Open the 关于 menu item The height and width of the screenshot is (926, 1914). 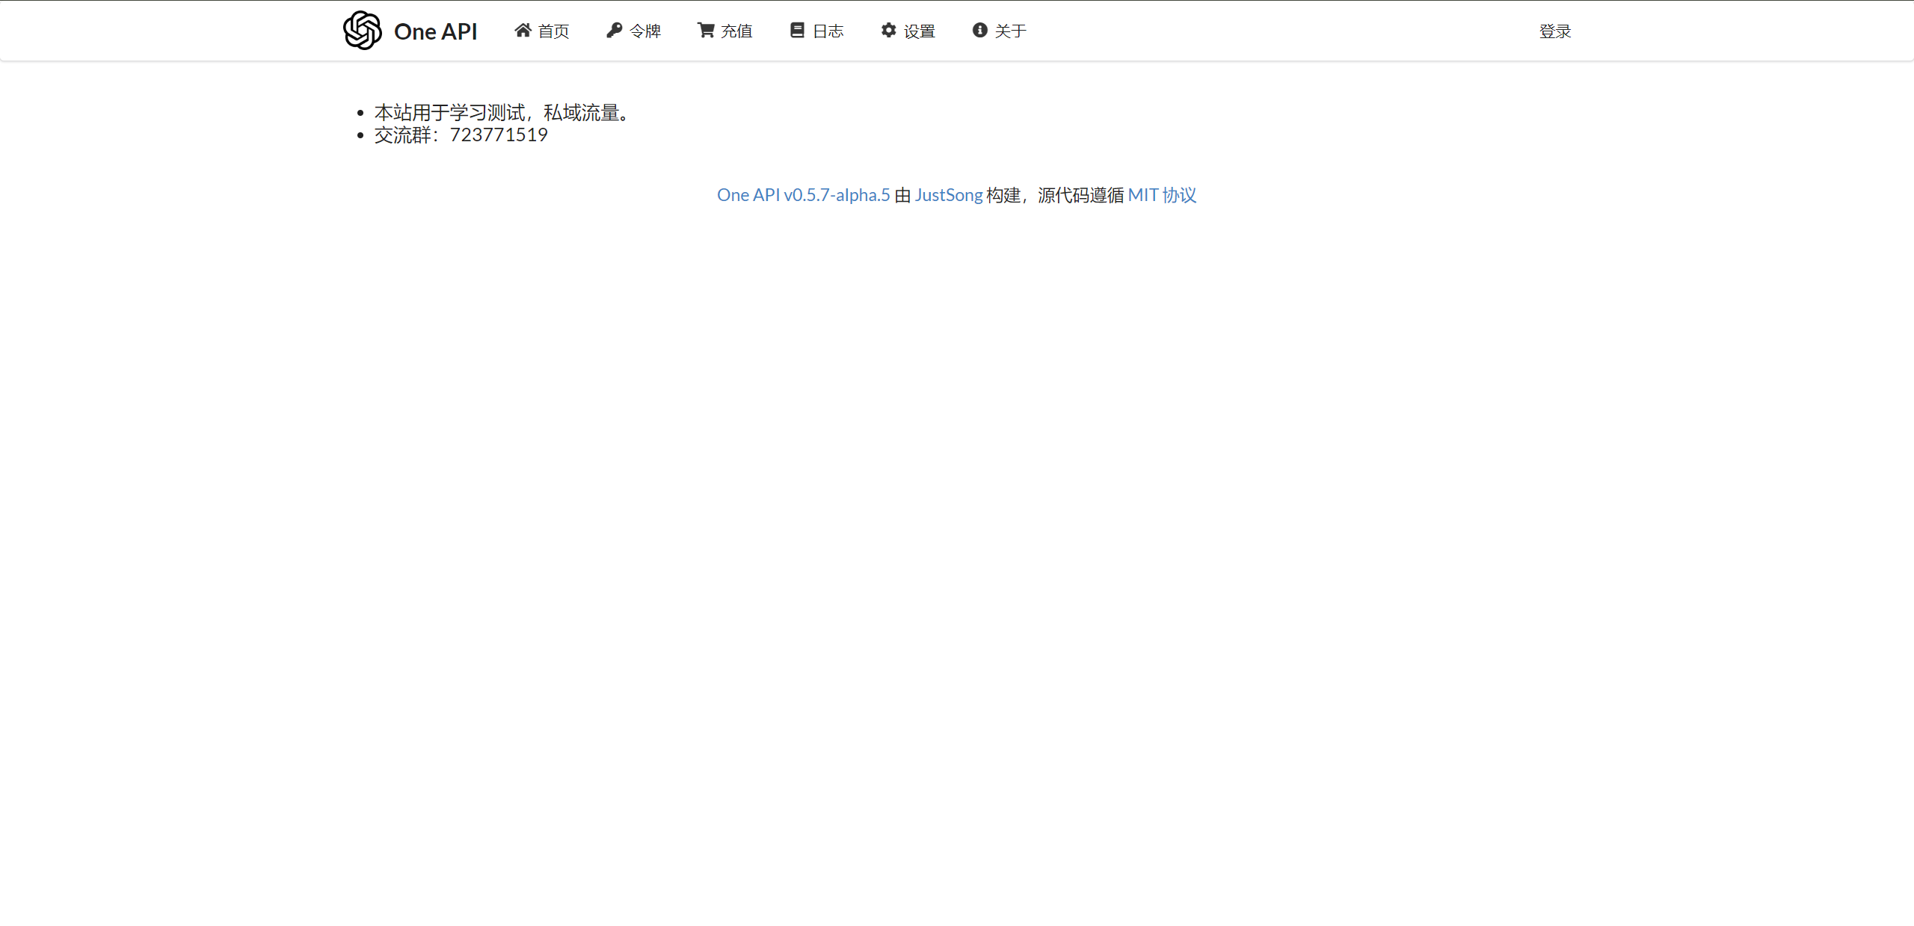pyautogui.click(x=1010, y=31)
